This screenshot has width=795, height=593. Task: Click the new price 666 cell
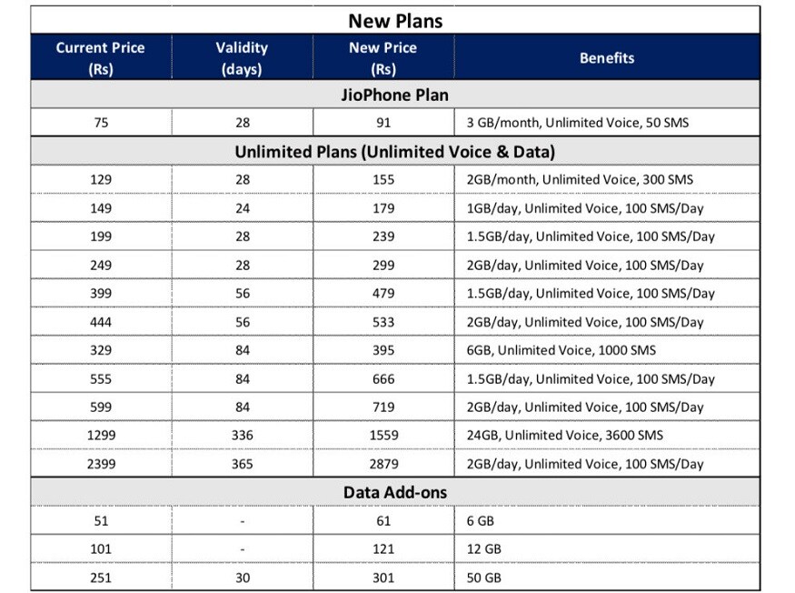tap(383, 378)
